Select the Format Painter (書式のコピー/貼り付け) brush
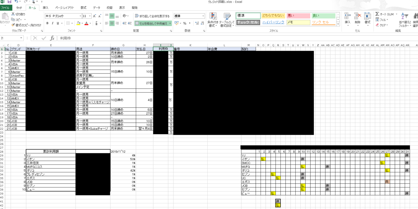Image resolution: width=418 pixels, height=209 pixels. click(13, 25)
